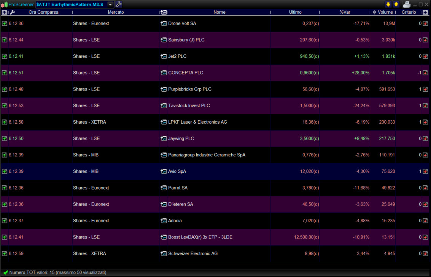Open chart icon for Adocia
The width and height of the screenshot is (431, 277).
(x=164, y=221)
